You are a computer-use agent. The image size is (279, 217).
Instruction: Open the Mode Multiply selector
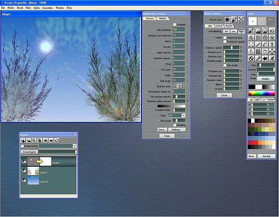coord(265,79)
